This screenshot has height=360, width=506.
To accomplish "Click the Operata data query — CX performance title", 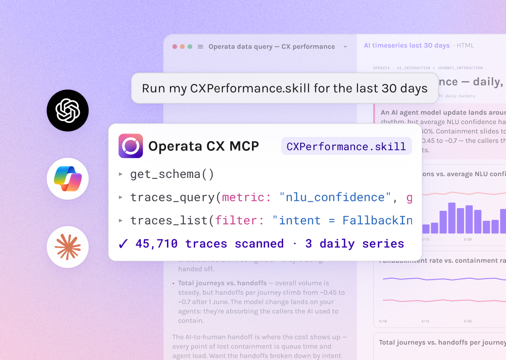I will (272, 47).
